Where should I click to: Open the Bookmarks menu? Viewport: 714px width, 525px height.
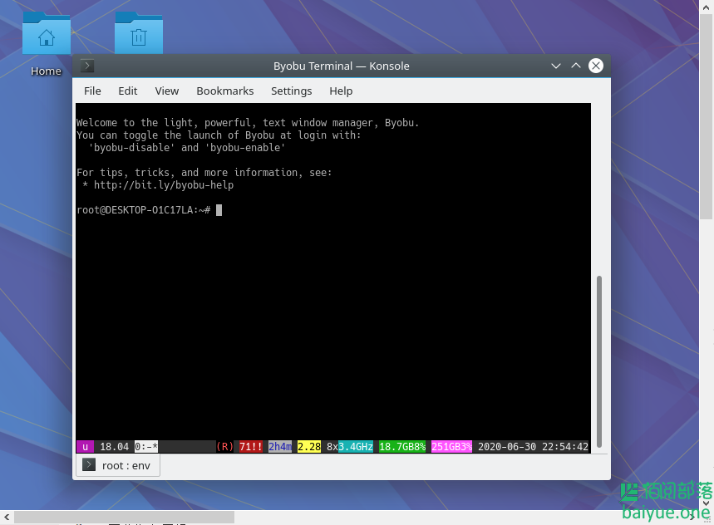pos(225,91)
